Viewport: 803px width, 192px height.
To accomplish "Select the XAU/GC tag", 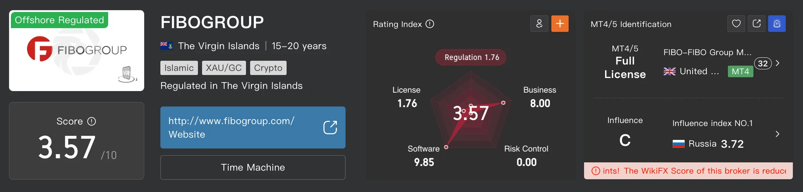I will tap(224, 68).
